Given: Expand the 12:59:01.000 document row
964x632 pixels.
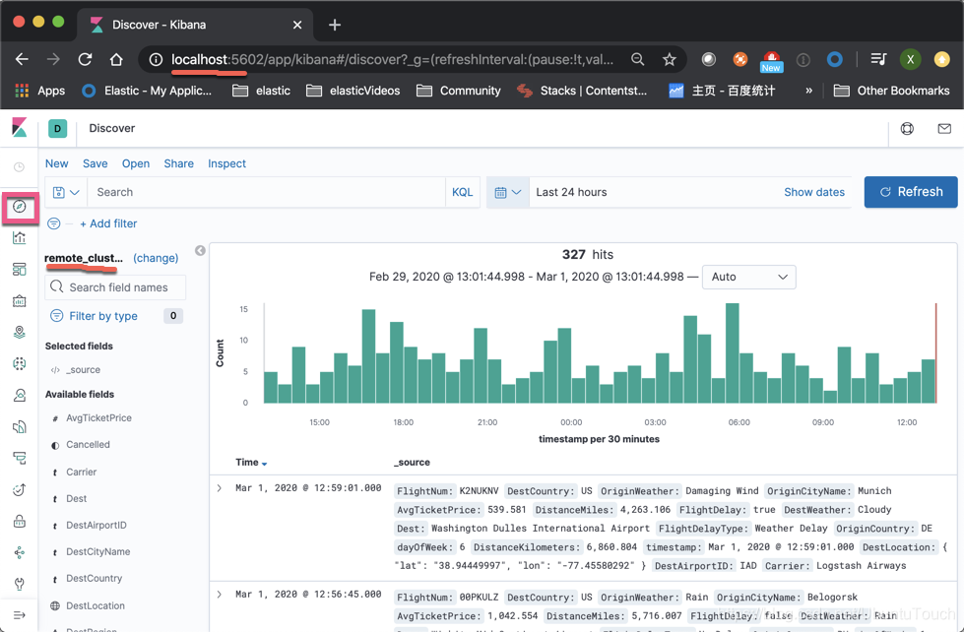Looking at the screenshot, I should (220, 488).
